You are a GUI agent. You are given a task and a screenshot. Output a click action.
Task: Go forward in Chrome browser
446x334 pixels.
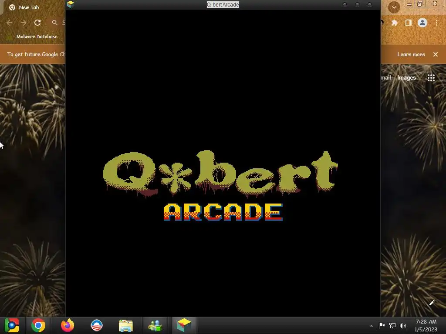tap(24, 23)
